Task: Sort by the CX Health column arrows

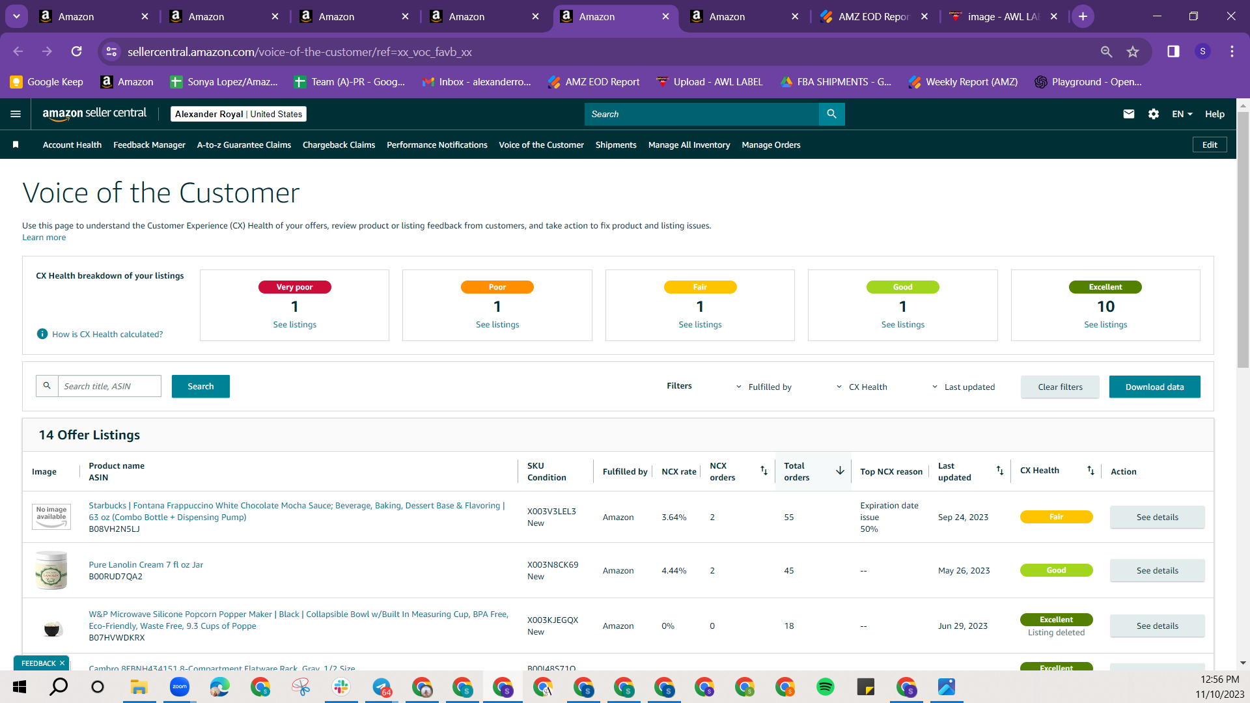Action: pos(1090,471)
